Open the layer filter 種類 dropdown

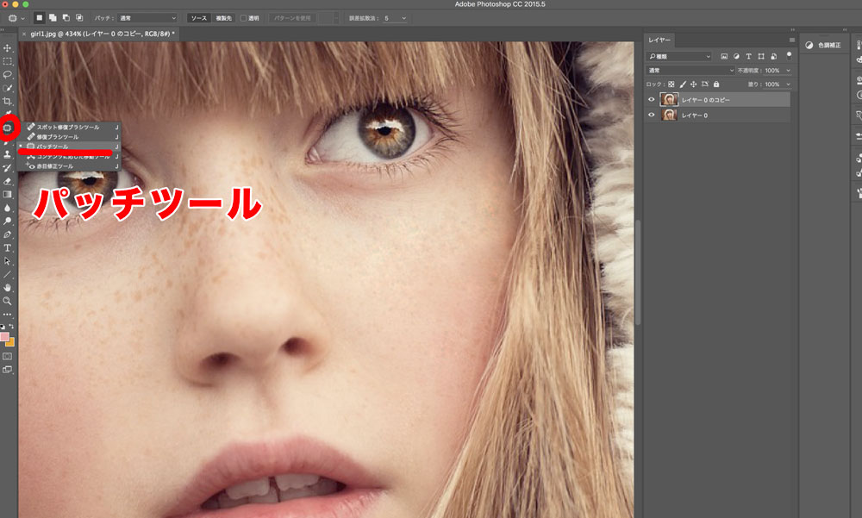[679, 56]
